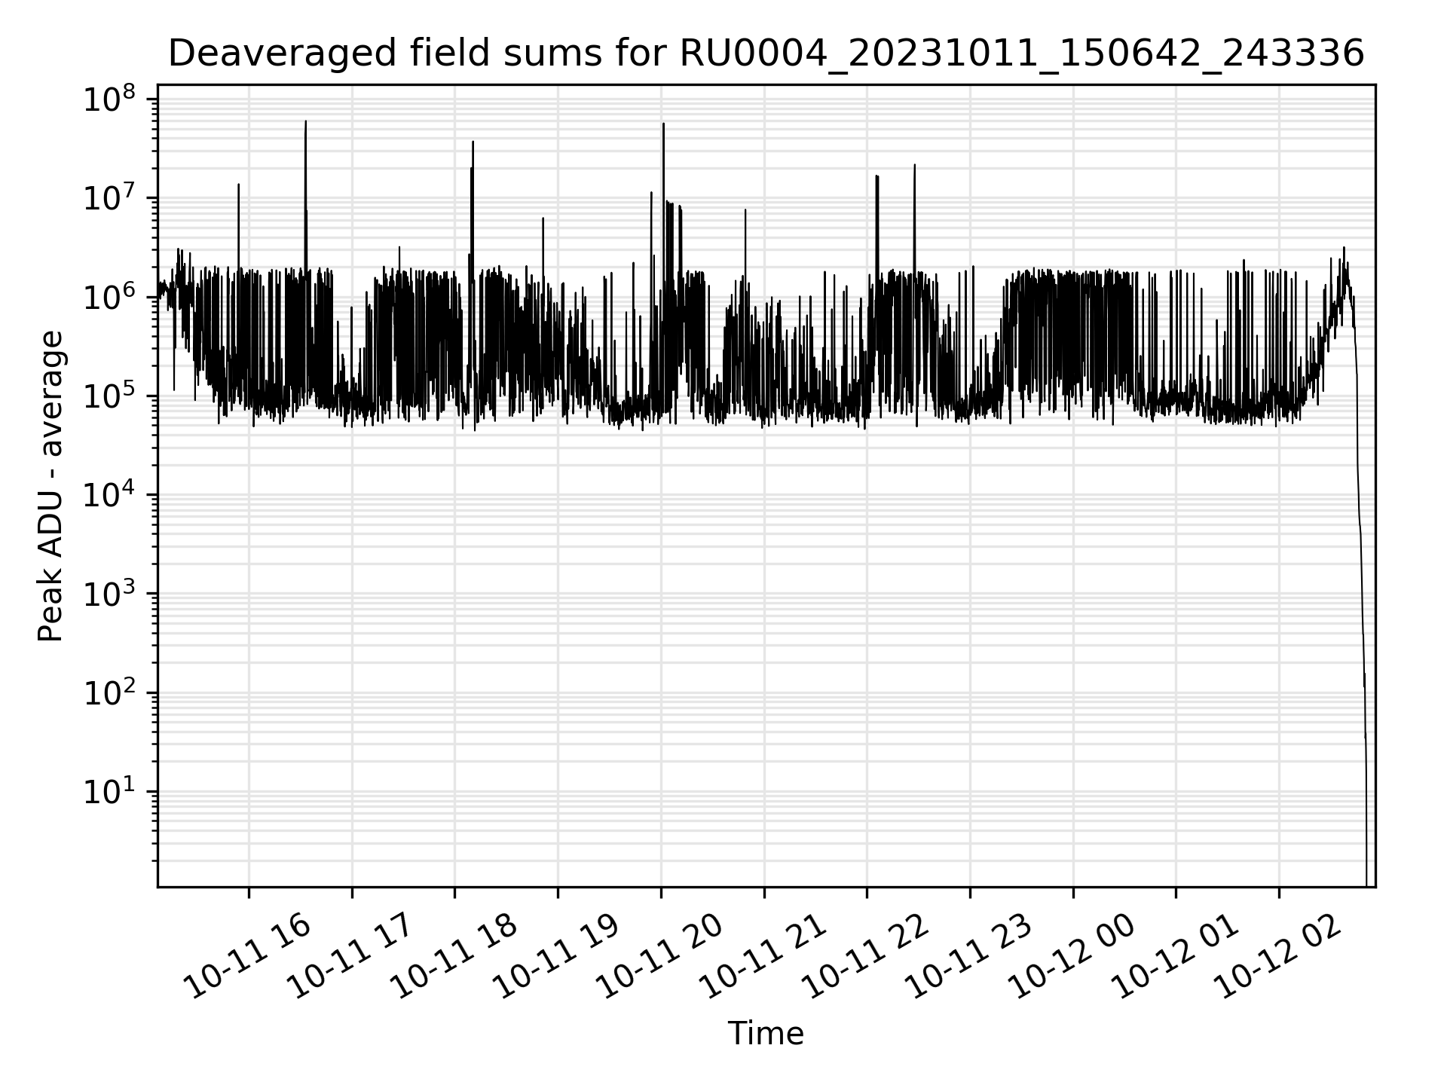Click the y tick label 10^2
1447x1085 pixels.
pyautogui.click(x=109, y=692)
